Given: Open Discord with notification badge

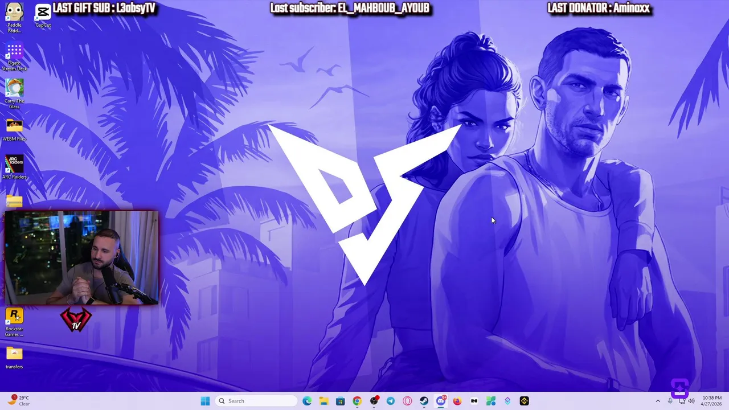Looking at the screenshot, I should 441,401.
